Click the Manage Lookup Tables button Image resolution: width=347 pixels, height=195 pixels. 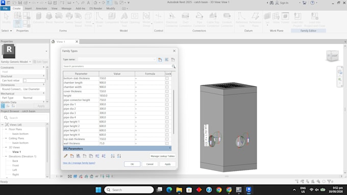163,156
